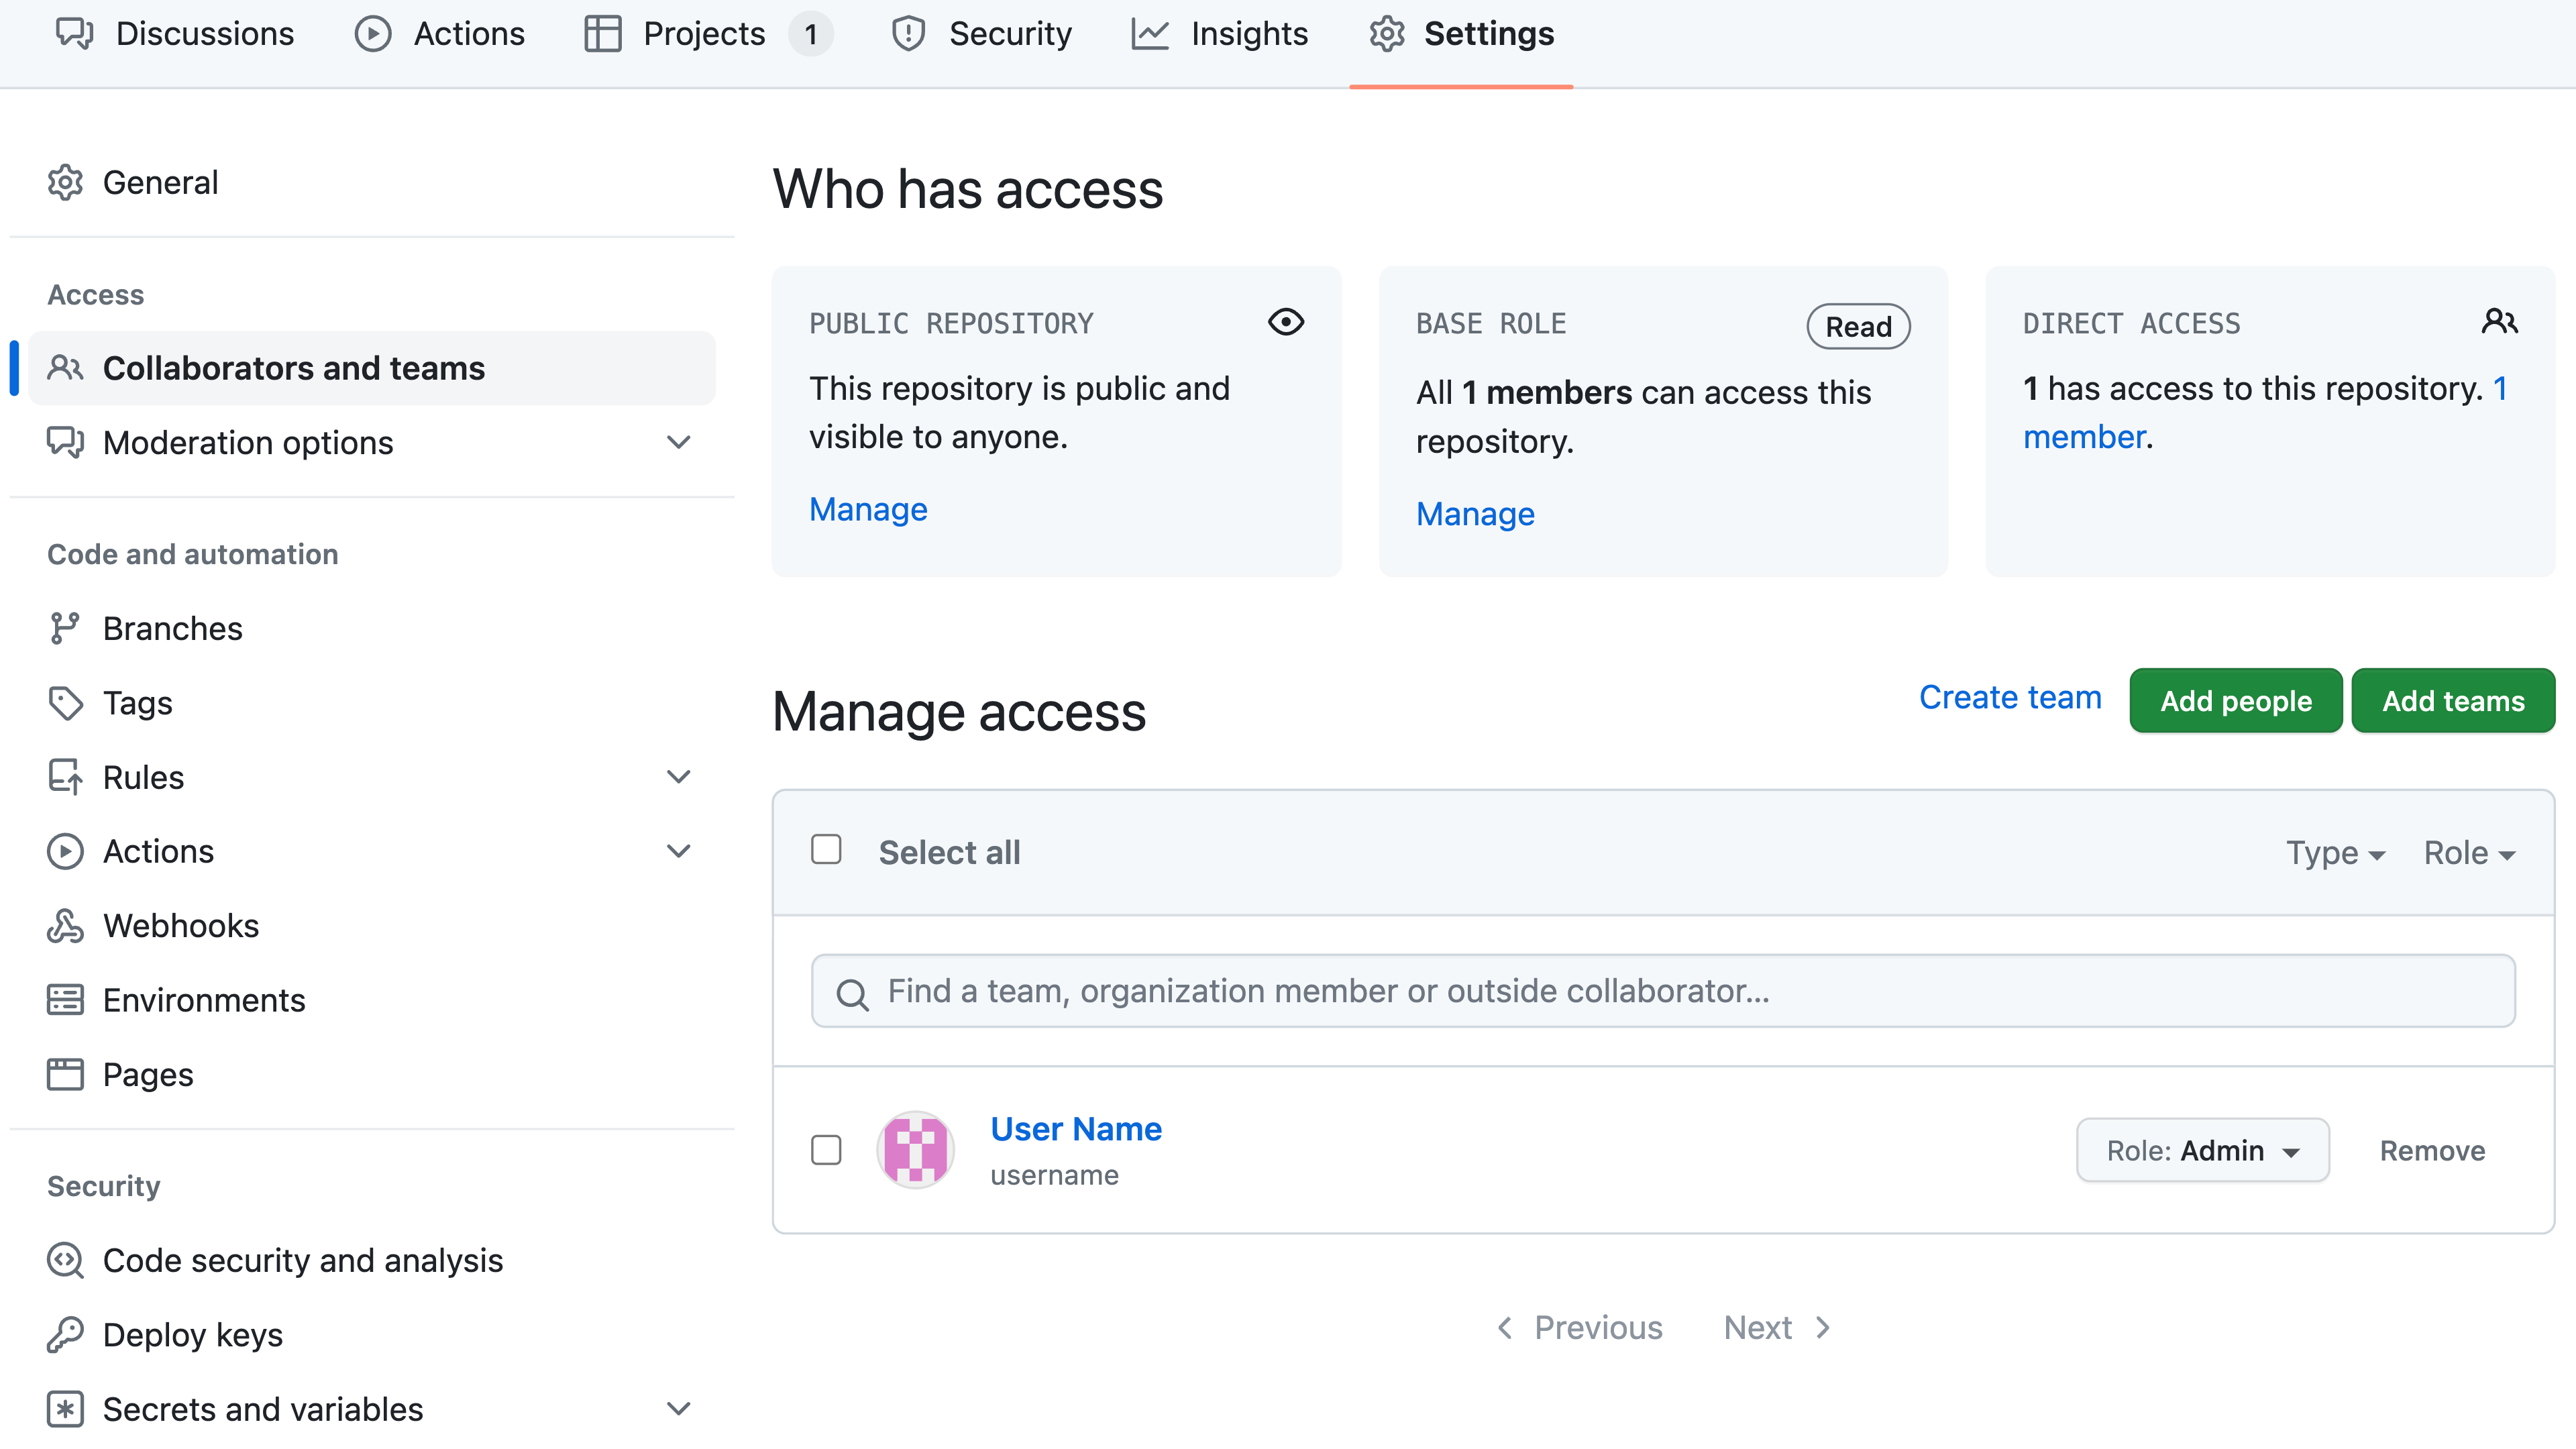Screen dimensions: 2576x1449
Task: Click the Insights graph icon
Action: click(x=1149, y=33)
